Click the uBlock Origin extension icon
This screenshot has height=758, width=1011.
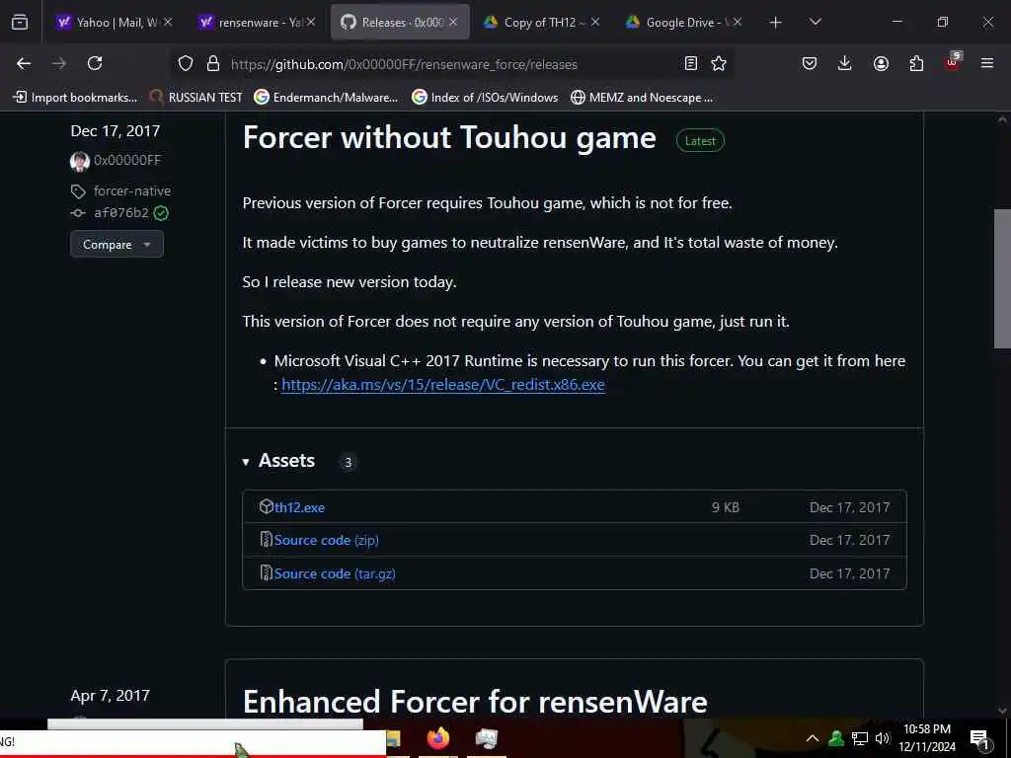[x=953, y=62]
